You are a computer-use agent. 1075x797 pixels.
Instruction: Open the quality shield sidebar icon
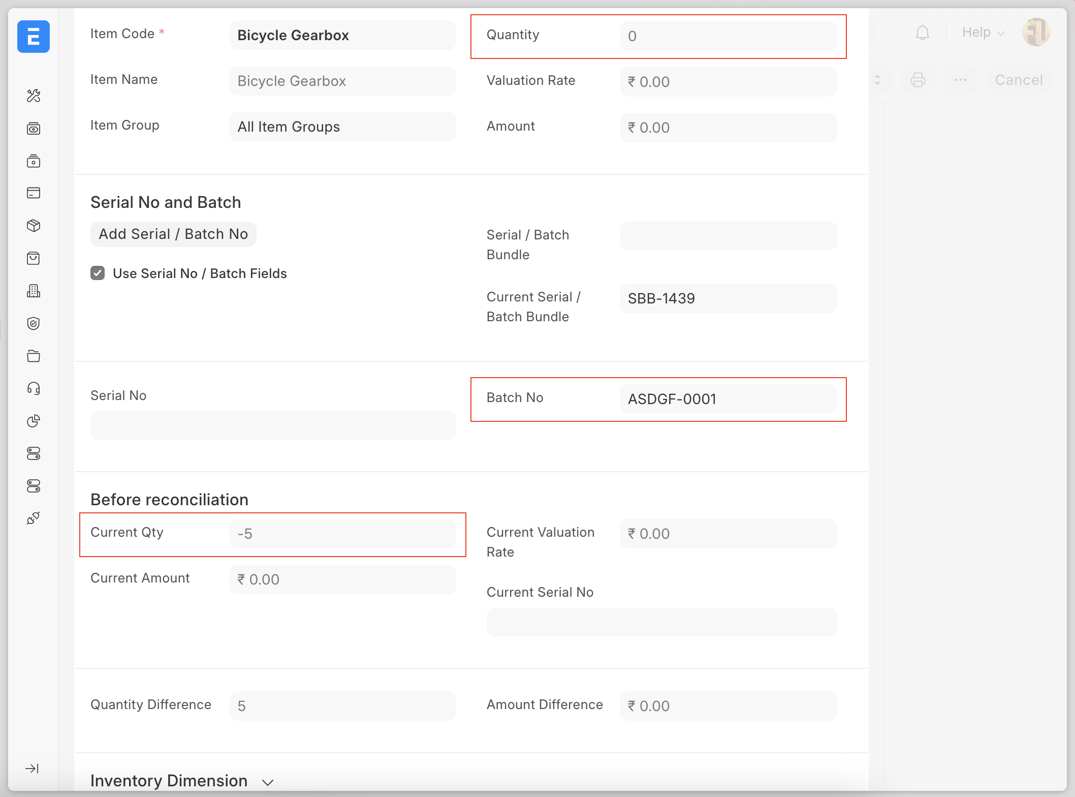point(34,323)
